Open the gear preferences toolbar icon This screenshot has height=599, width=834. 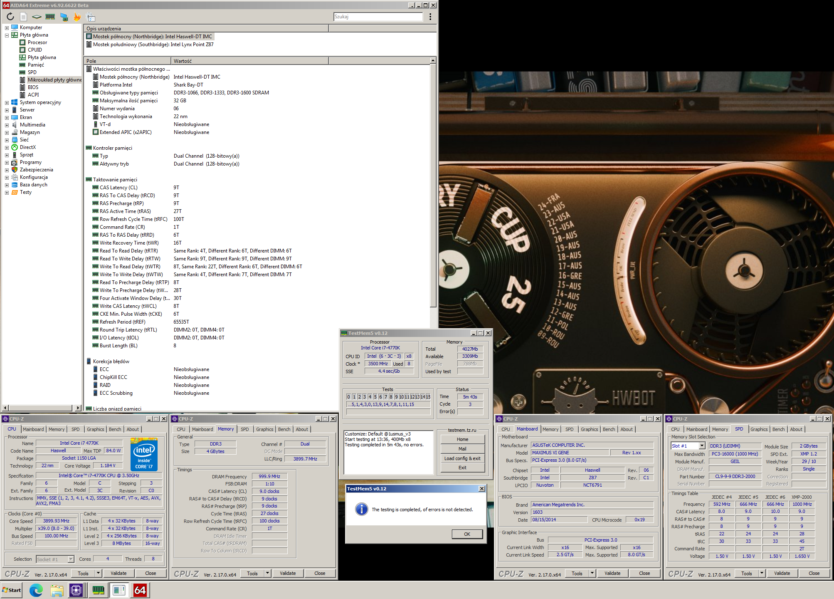pyautogui.click(x=90, y=17)
